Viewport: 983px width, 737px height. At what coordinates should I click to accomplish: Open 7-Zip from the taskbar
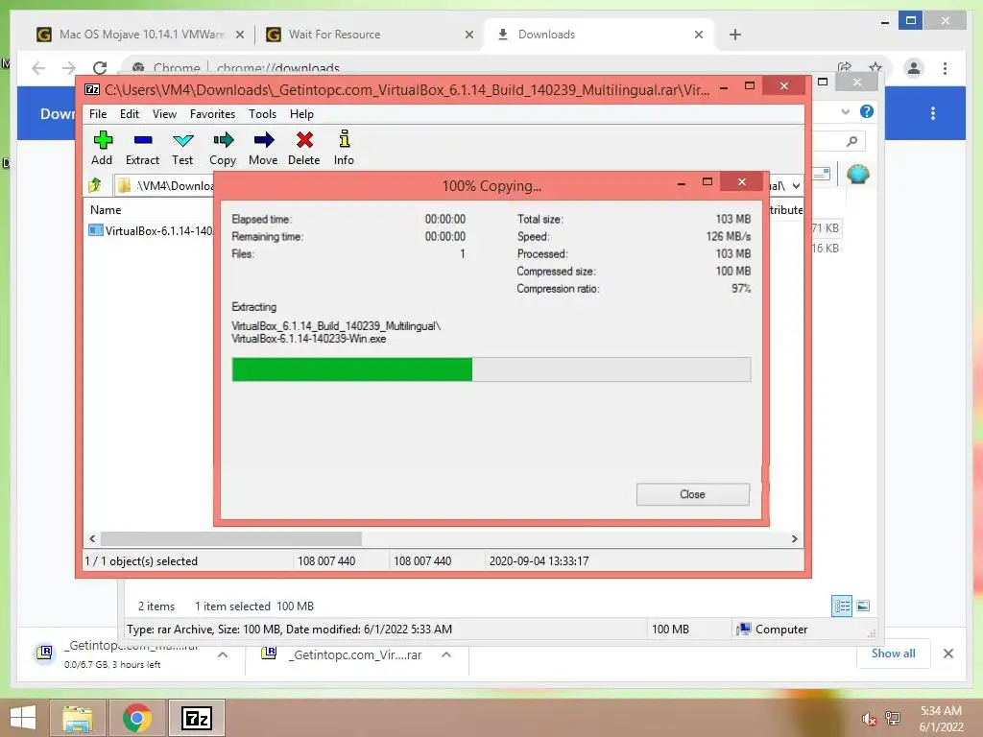coord(196,718)
